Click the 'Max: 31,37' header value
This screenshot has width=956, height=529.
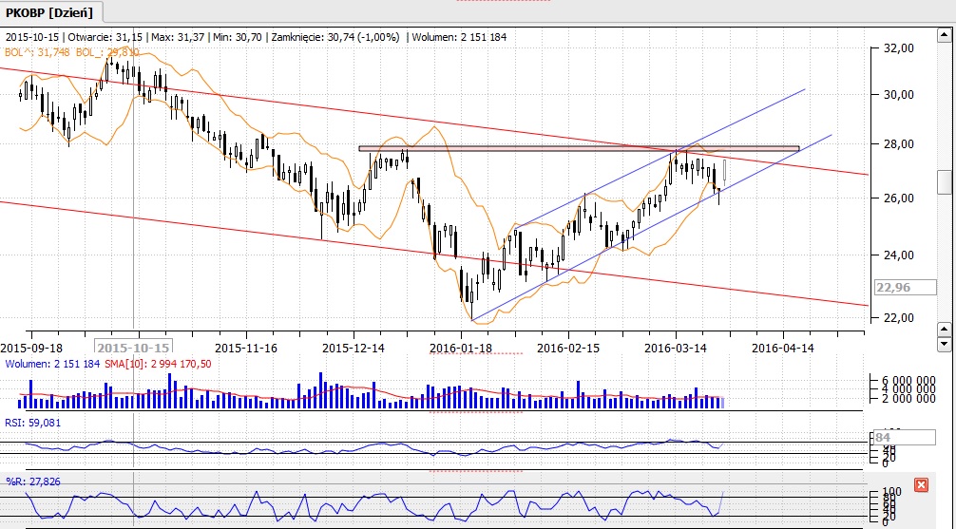pyautogui.click(x=179, y=37)
